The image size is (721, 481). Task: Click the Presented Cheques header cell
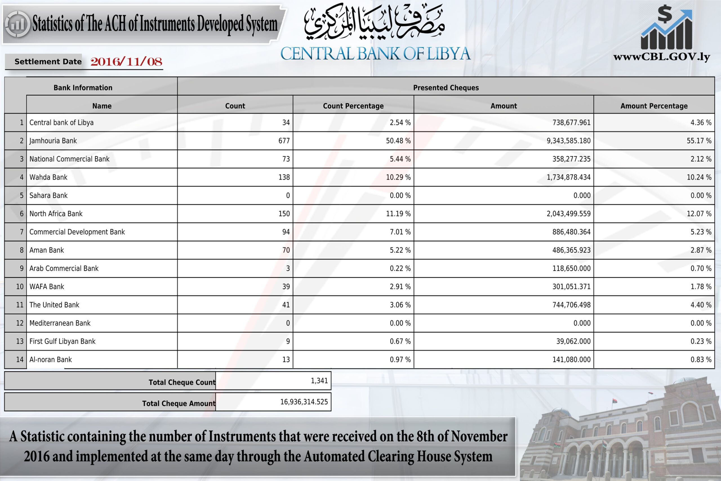pyautogui.click(x=446, y=88)
